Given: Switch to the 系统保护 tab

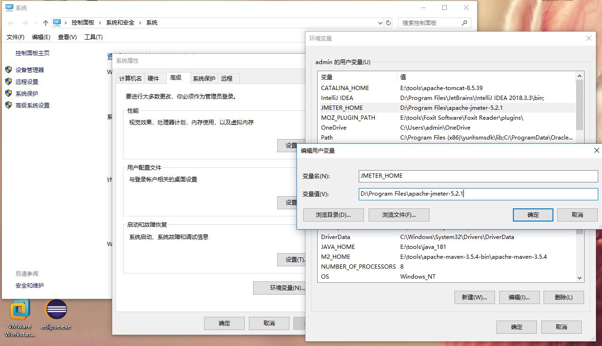Looking at the screenshot, I should pos(204,78).
